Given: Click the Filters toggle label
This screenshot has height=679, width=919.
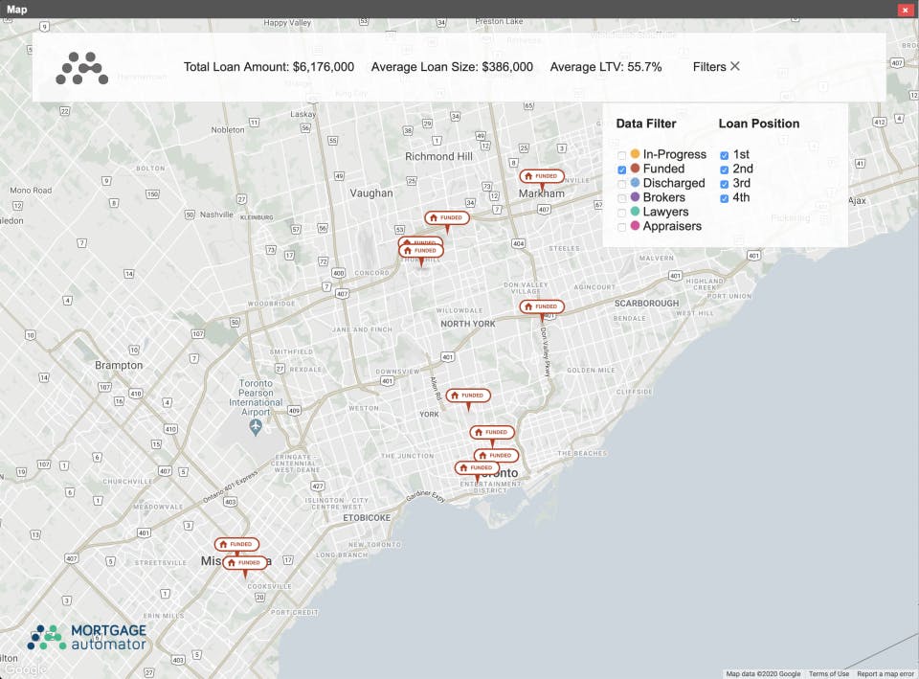Looking at the screenshot, I should [x=709, y=67].
